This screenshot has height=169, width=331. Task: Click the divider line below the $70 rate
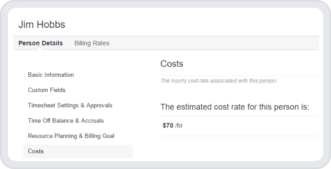click(240, 136)
